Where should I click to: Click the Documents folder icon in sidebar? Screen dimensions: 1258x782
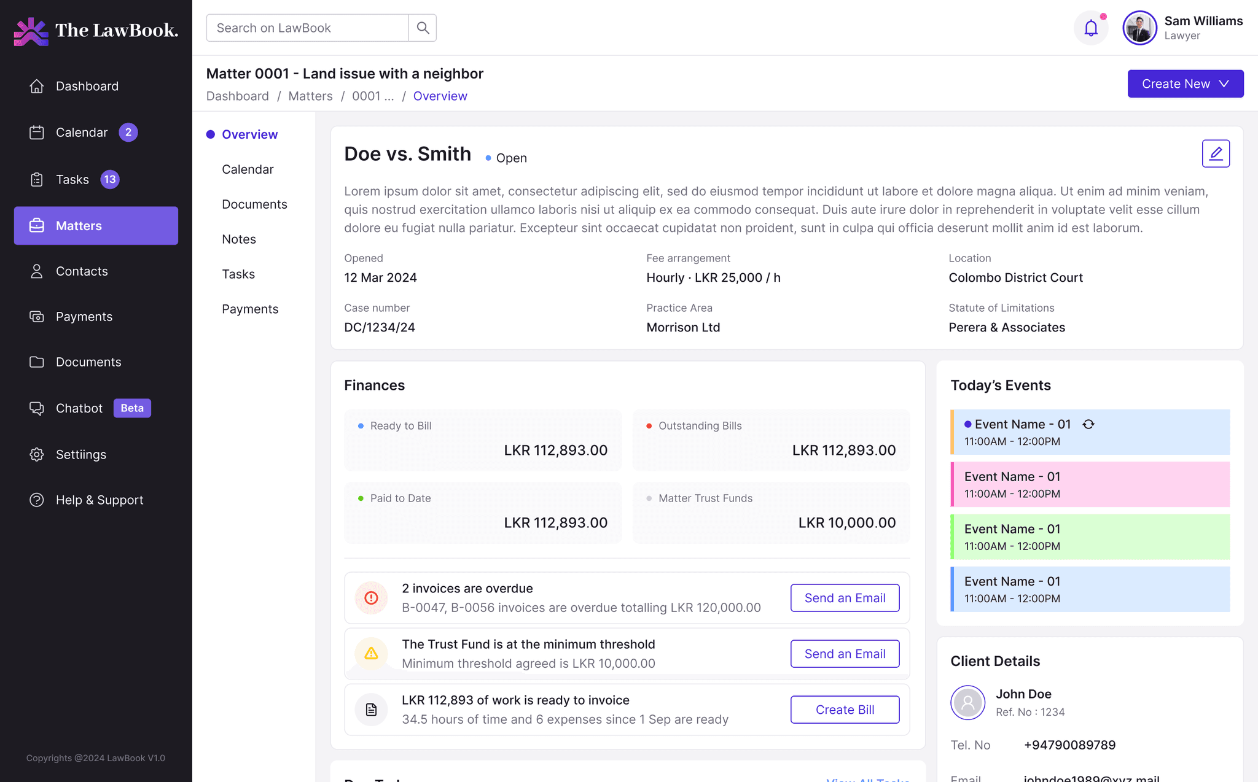[37, 362]
